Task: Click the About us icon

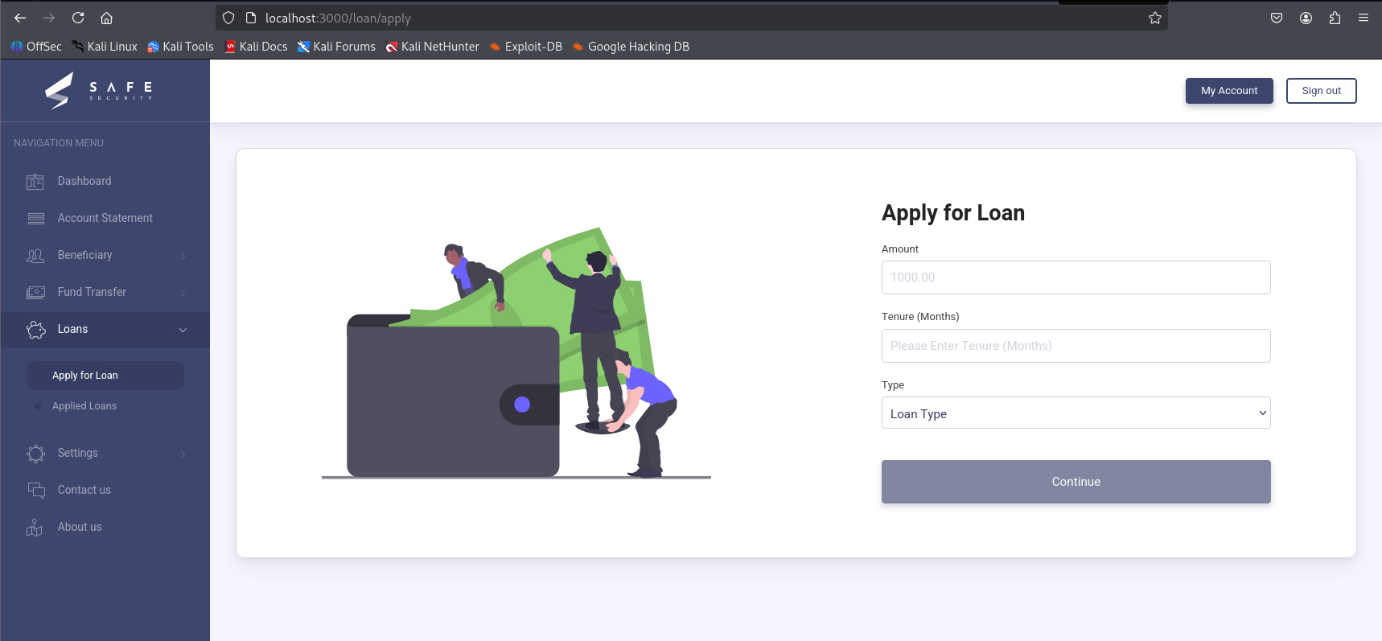Action: tap(35, 528)
